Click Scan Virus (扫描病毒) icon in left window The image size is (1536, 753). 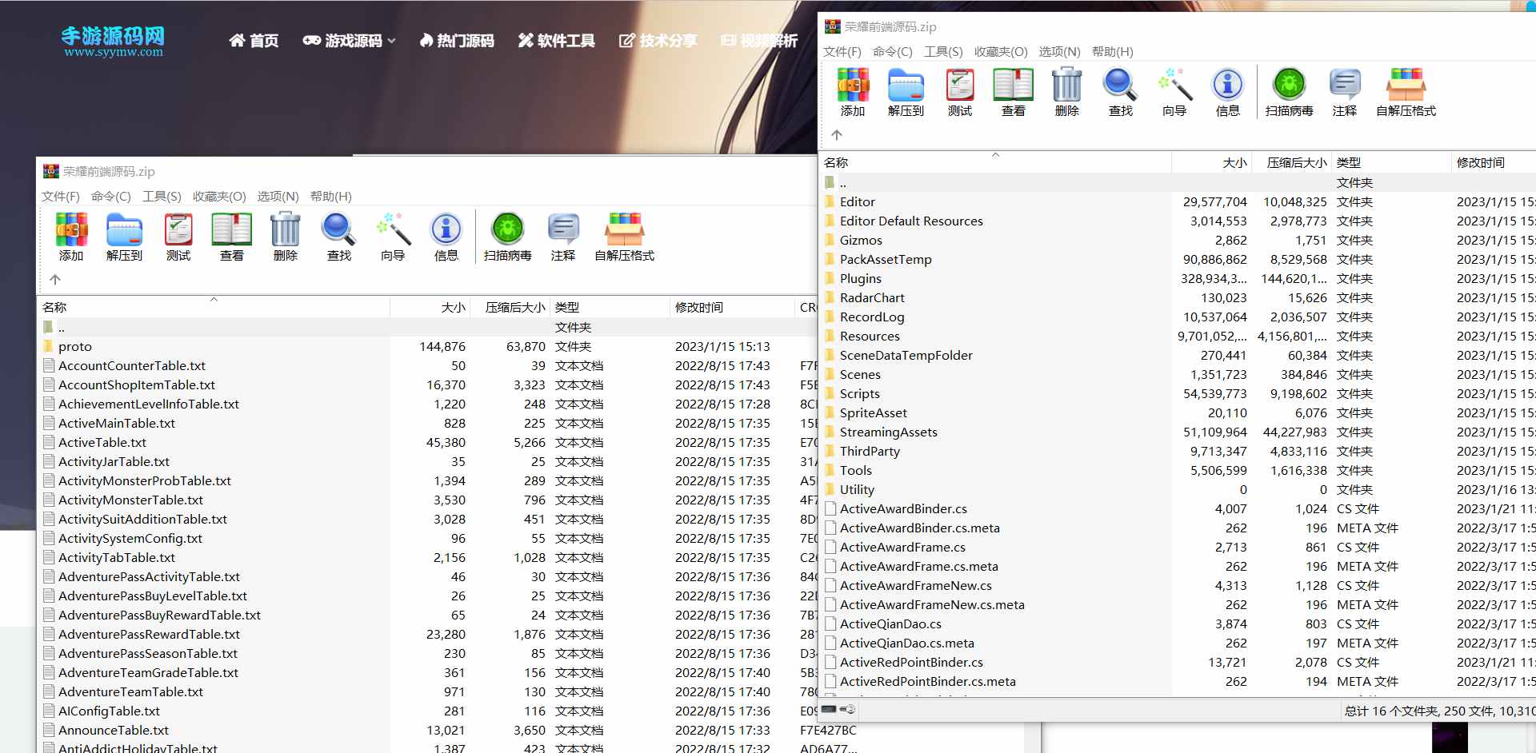[x=507, y=237]
